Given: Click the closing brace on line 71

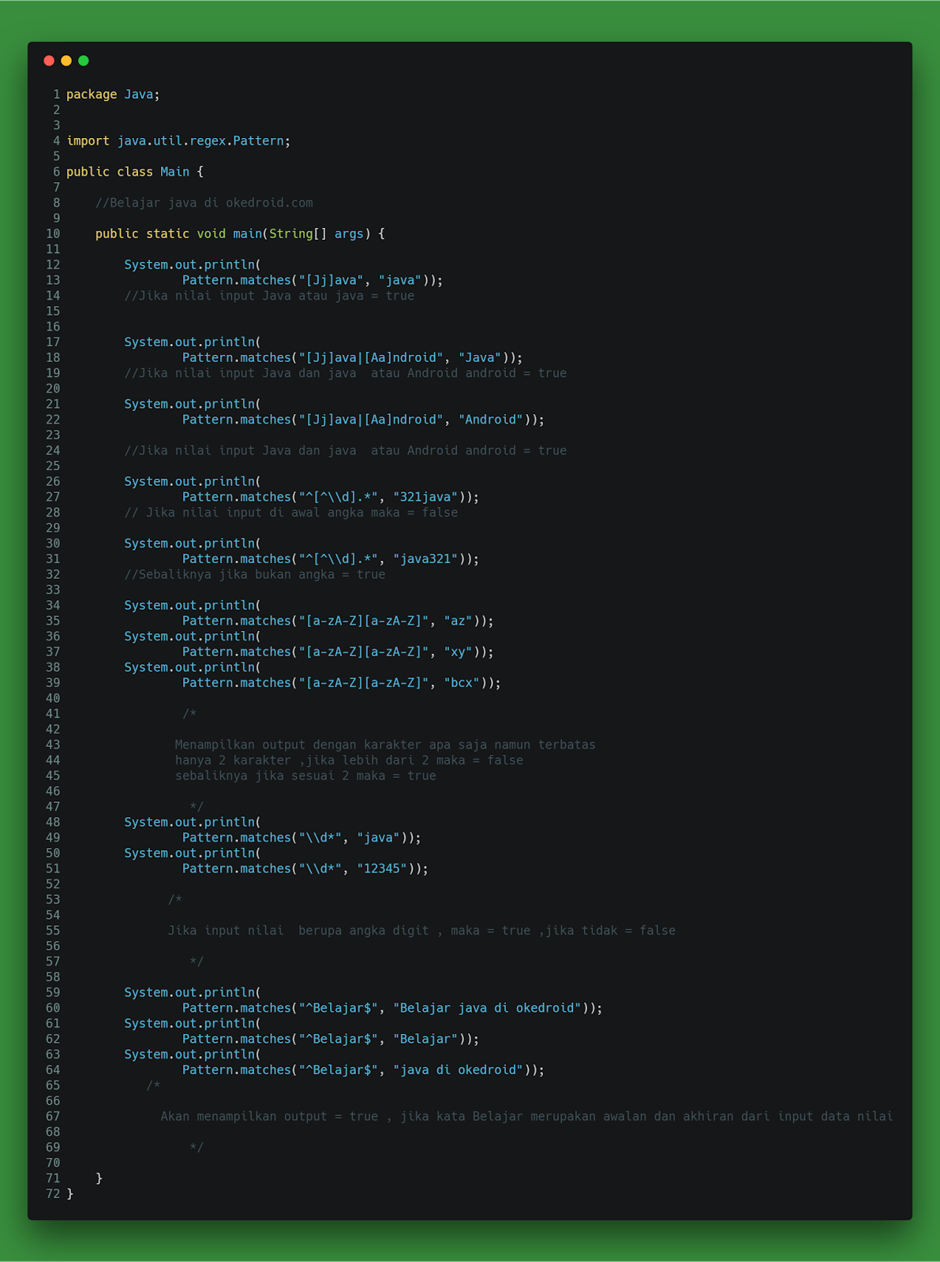Looking at the screenshot, I should (99, 1178).
